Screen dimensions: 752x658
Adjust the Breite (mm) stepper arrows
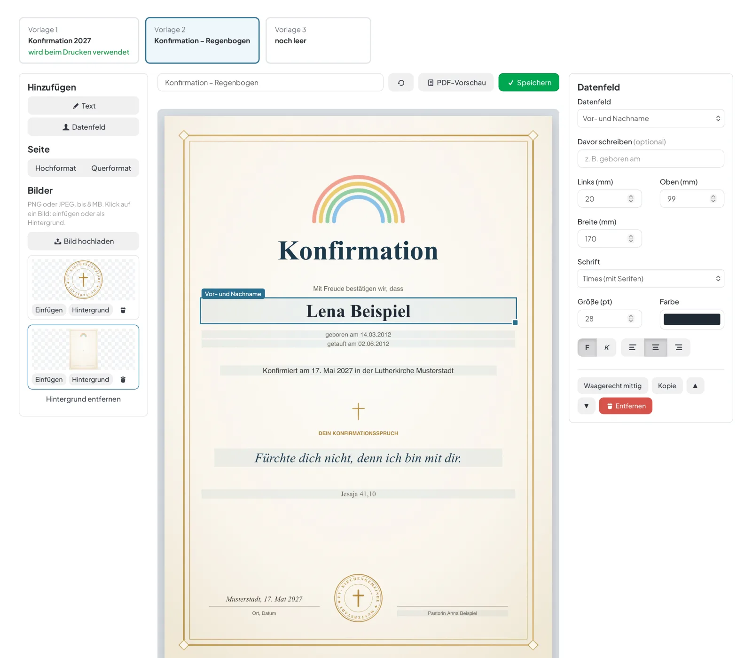point(631,239)
